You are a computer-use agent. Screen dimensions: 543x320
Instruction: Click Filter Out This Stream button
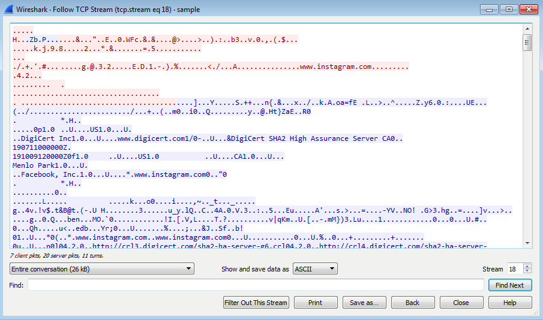[x=256, y=303]
